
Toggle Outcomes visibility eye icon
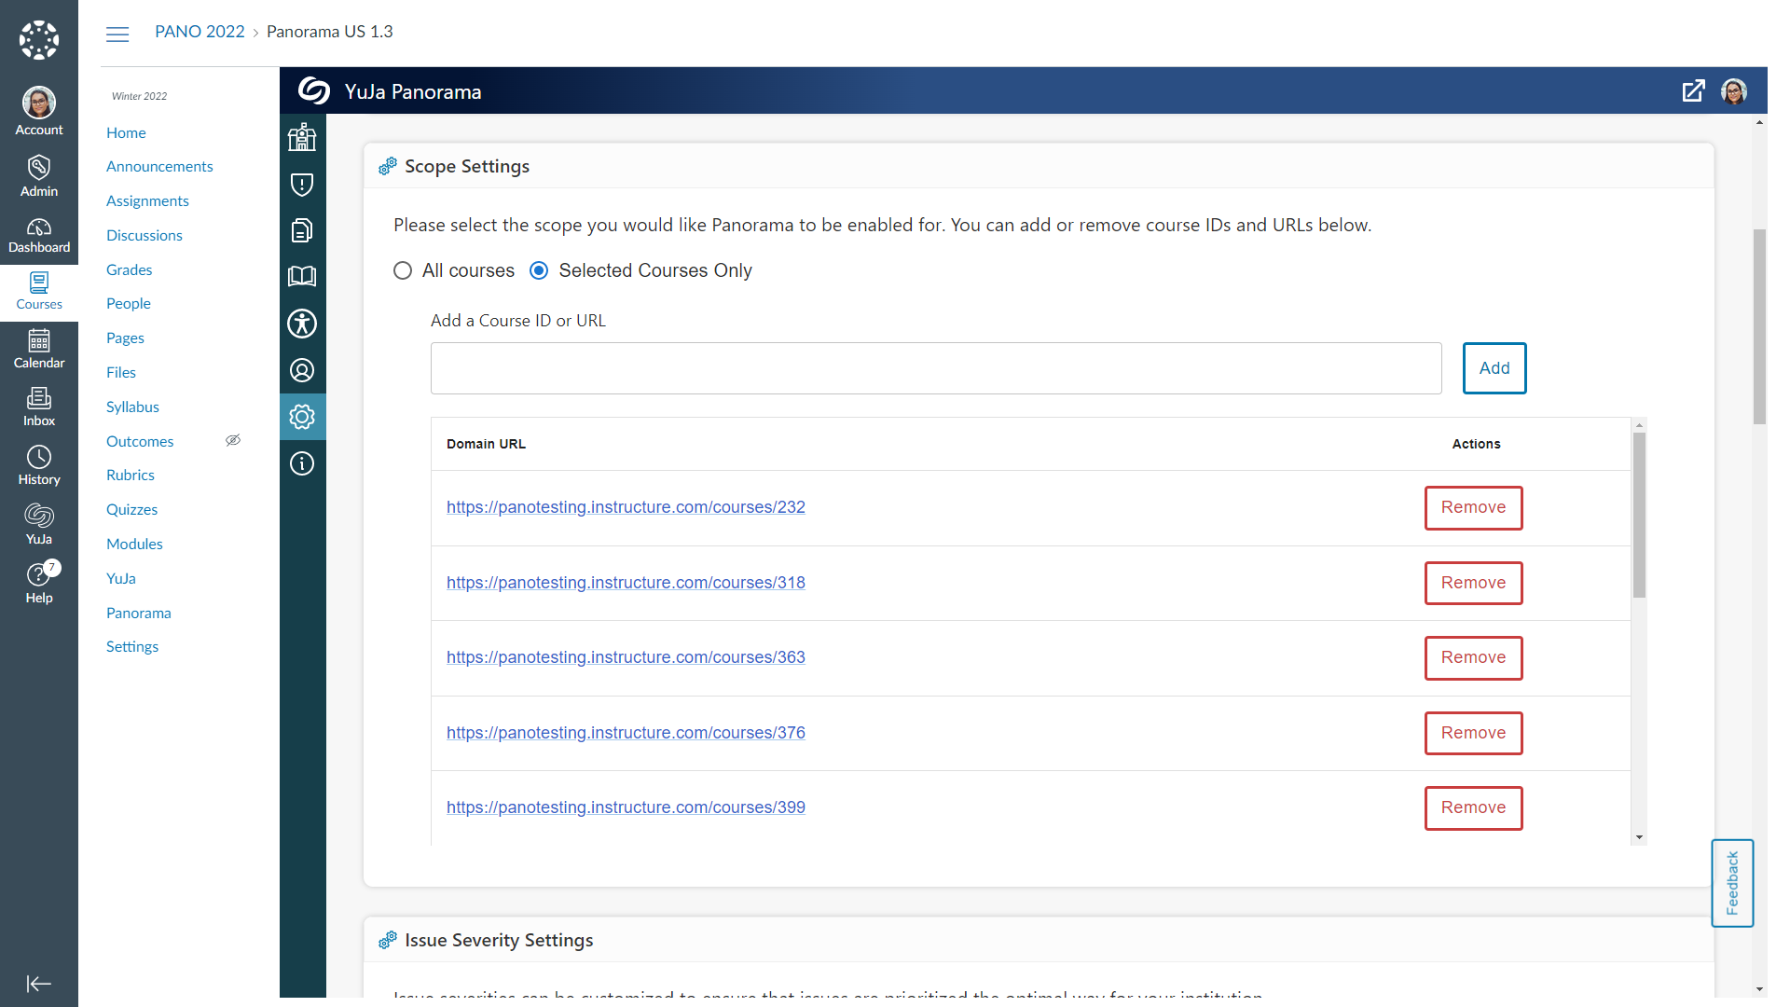coord(233,440)
